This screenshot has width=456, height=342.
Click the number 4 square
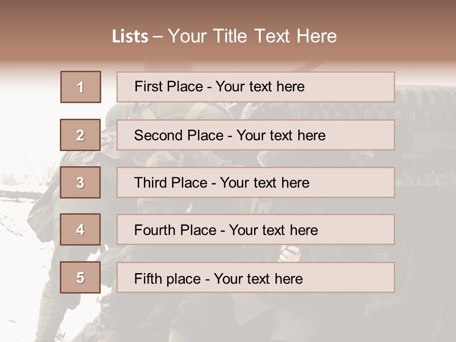click(x=80, y=229)
